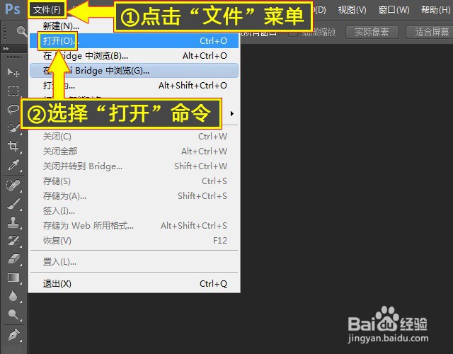The width and height of the screenshot is (453, 354).
Task: Choose 存储为 Web 所用格式... entry
Action: (134, 225)
